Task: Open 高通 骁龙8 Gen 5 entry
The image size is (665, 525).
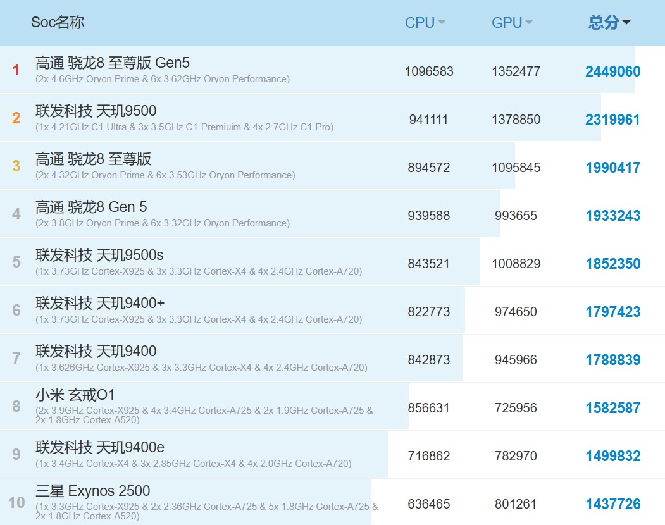Action: pyautogui.click(x=91, y=207)
